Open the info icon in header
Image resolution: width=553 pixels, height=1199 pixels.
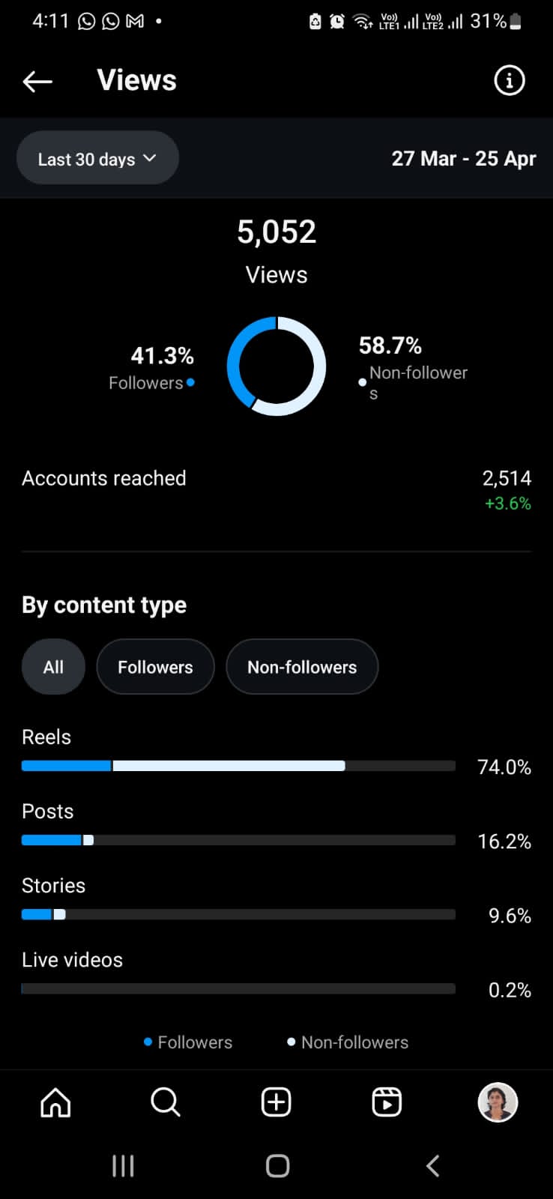510,80
